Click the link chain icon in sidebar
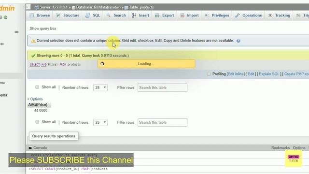Viewport: 309px width, 174px height. [16, 32]
